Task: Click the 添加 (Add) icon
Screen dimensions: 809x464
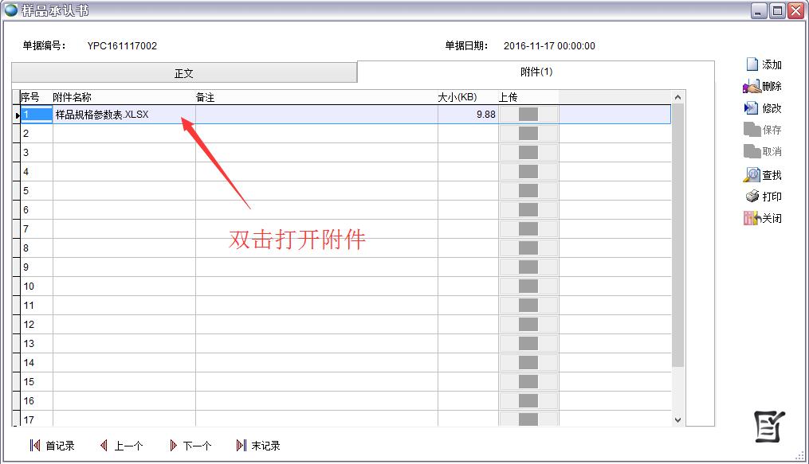Action: [x=753, y=64]
